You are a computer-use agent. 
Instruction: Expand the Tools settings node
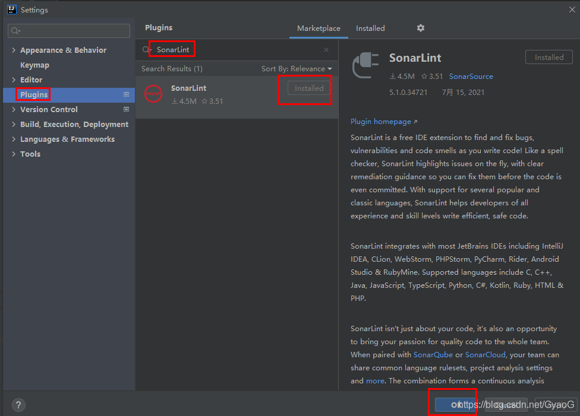coord(14,154)
